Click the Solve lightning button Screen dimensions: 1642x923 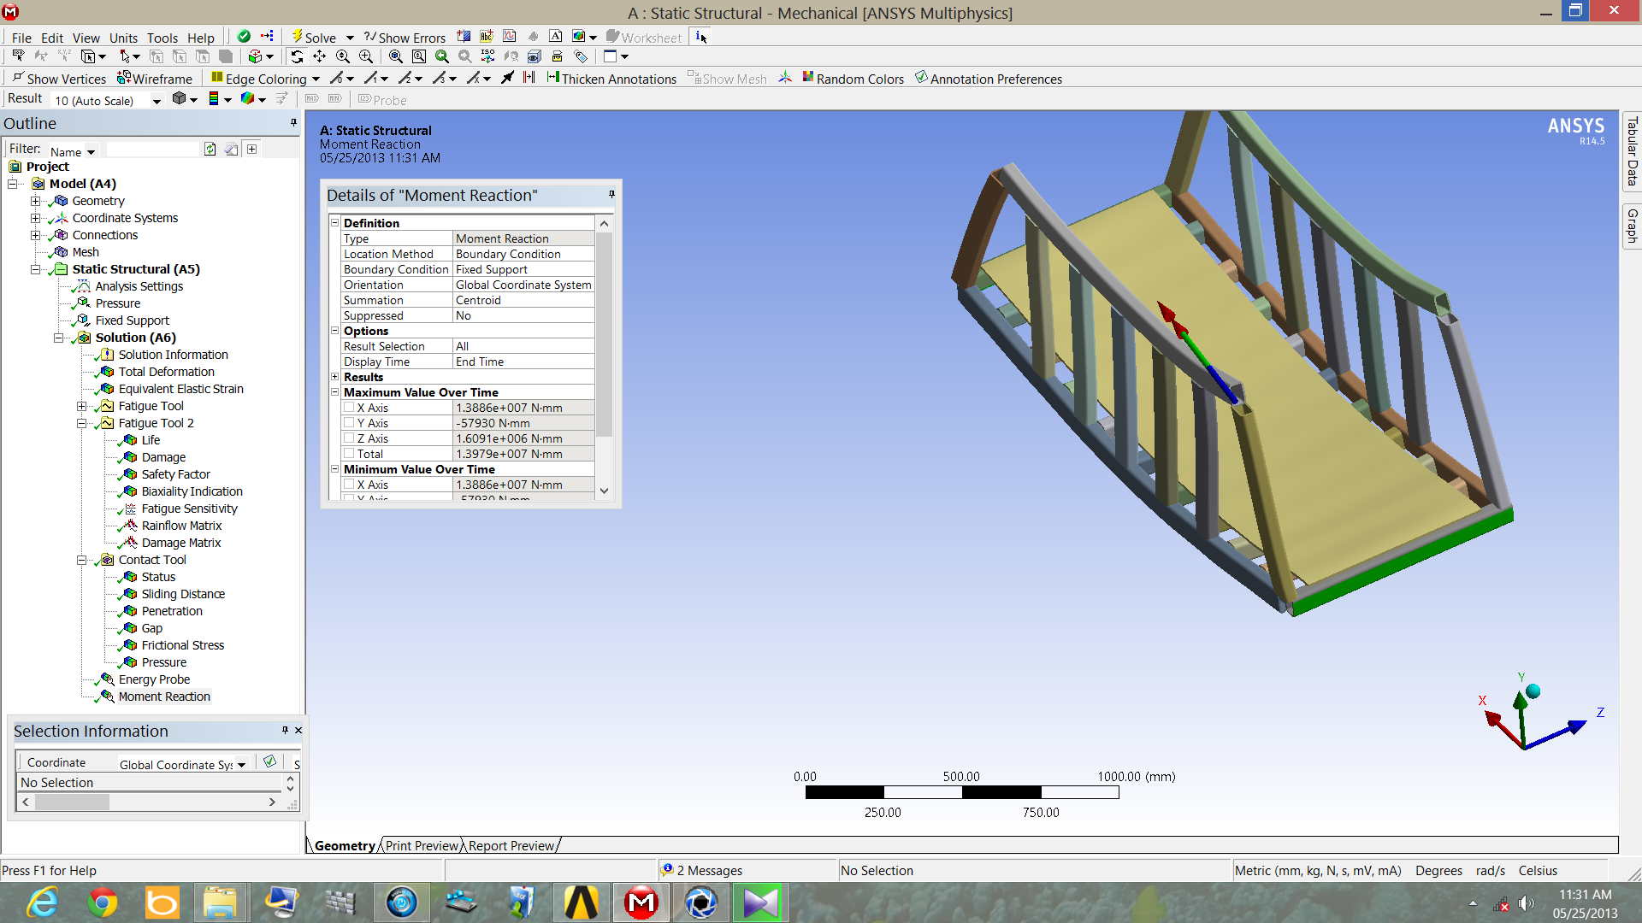click(314, 37)
